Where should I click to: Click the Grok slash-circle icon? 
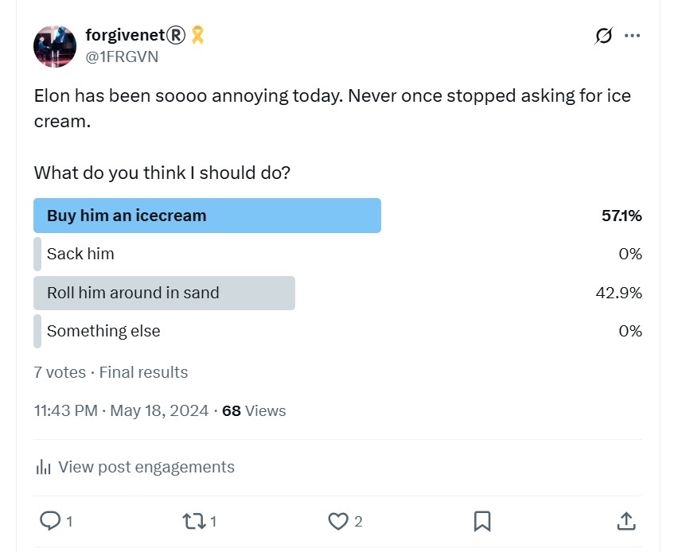click(x=603, y=36)
